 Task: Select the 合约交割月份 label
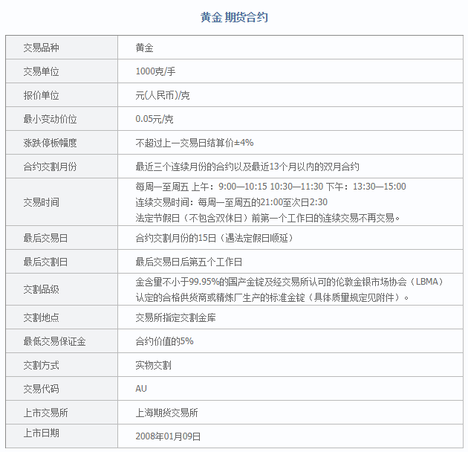coord(51,167)
